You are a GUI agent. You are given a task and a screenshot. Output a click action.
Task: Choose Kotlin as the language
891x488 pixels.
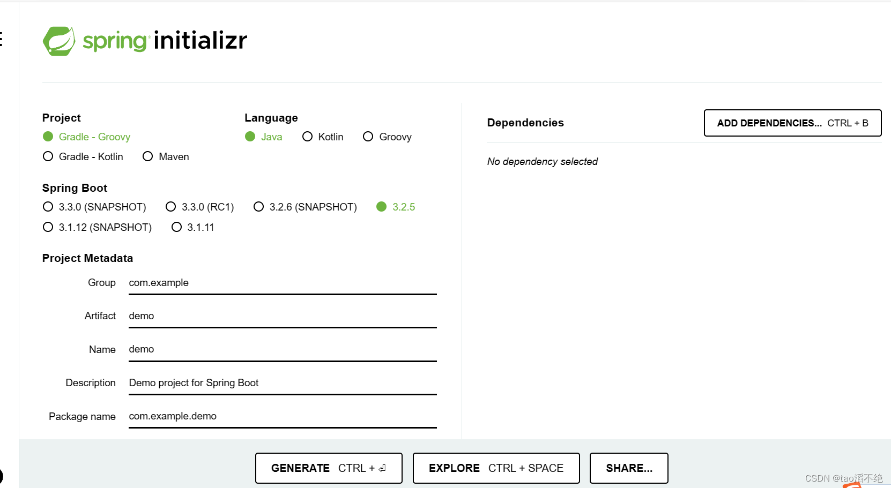pos(323,137)
